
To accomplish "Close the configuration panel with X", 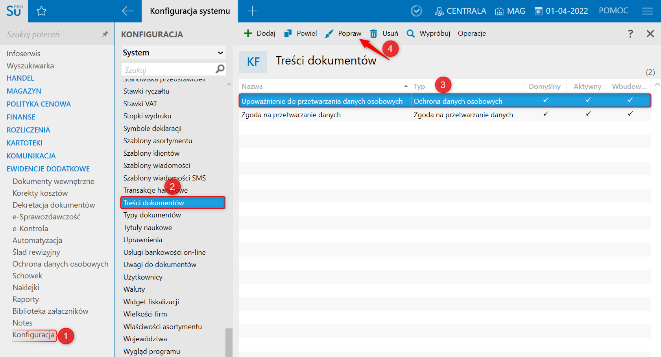I will [650, 34].
